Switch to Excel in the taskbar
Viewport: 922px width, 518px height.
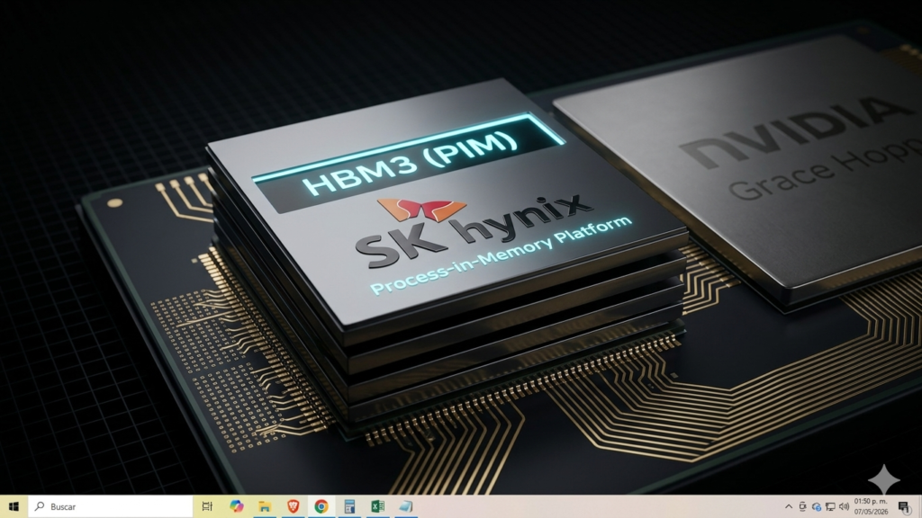(377, 506)
